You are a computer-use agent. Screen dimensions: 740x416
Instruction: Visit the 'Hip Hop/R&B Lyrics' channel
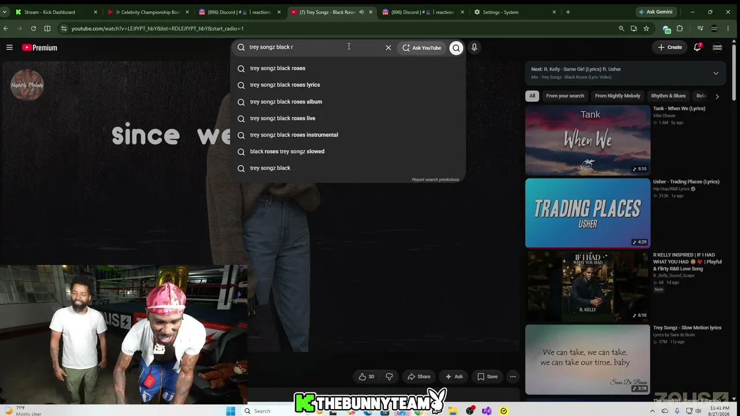pos(672,189)
